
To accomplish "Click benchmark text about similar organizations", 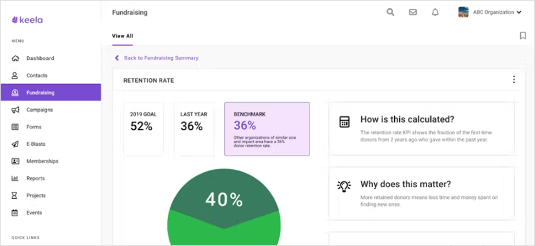I will coord(265,142).
